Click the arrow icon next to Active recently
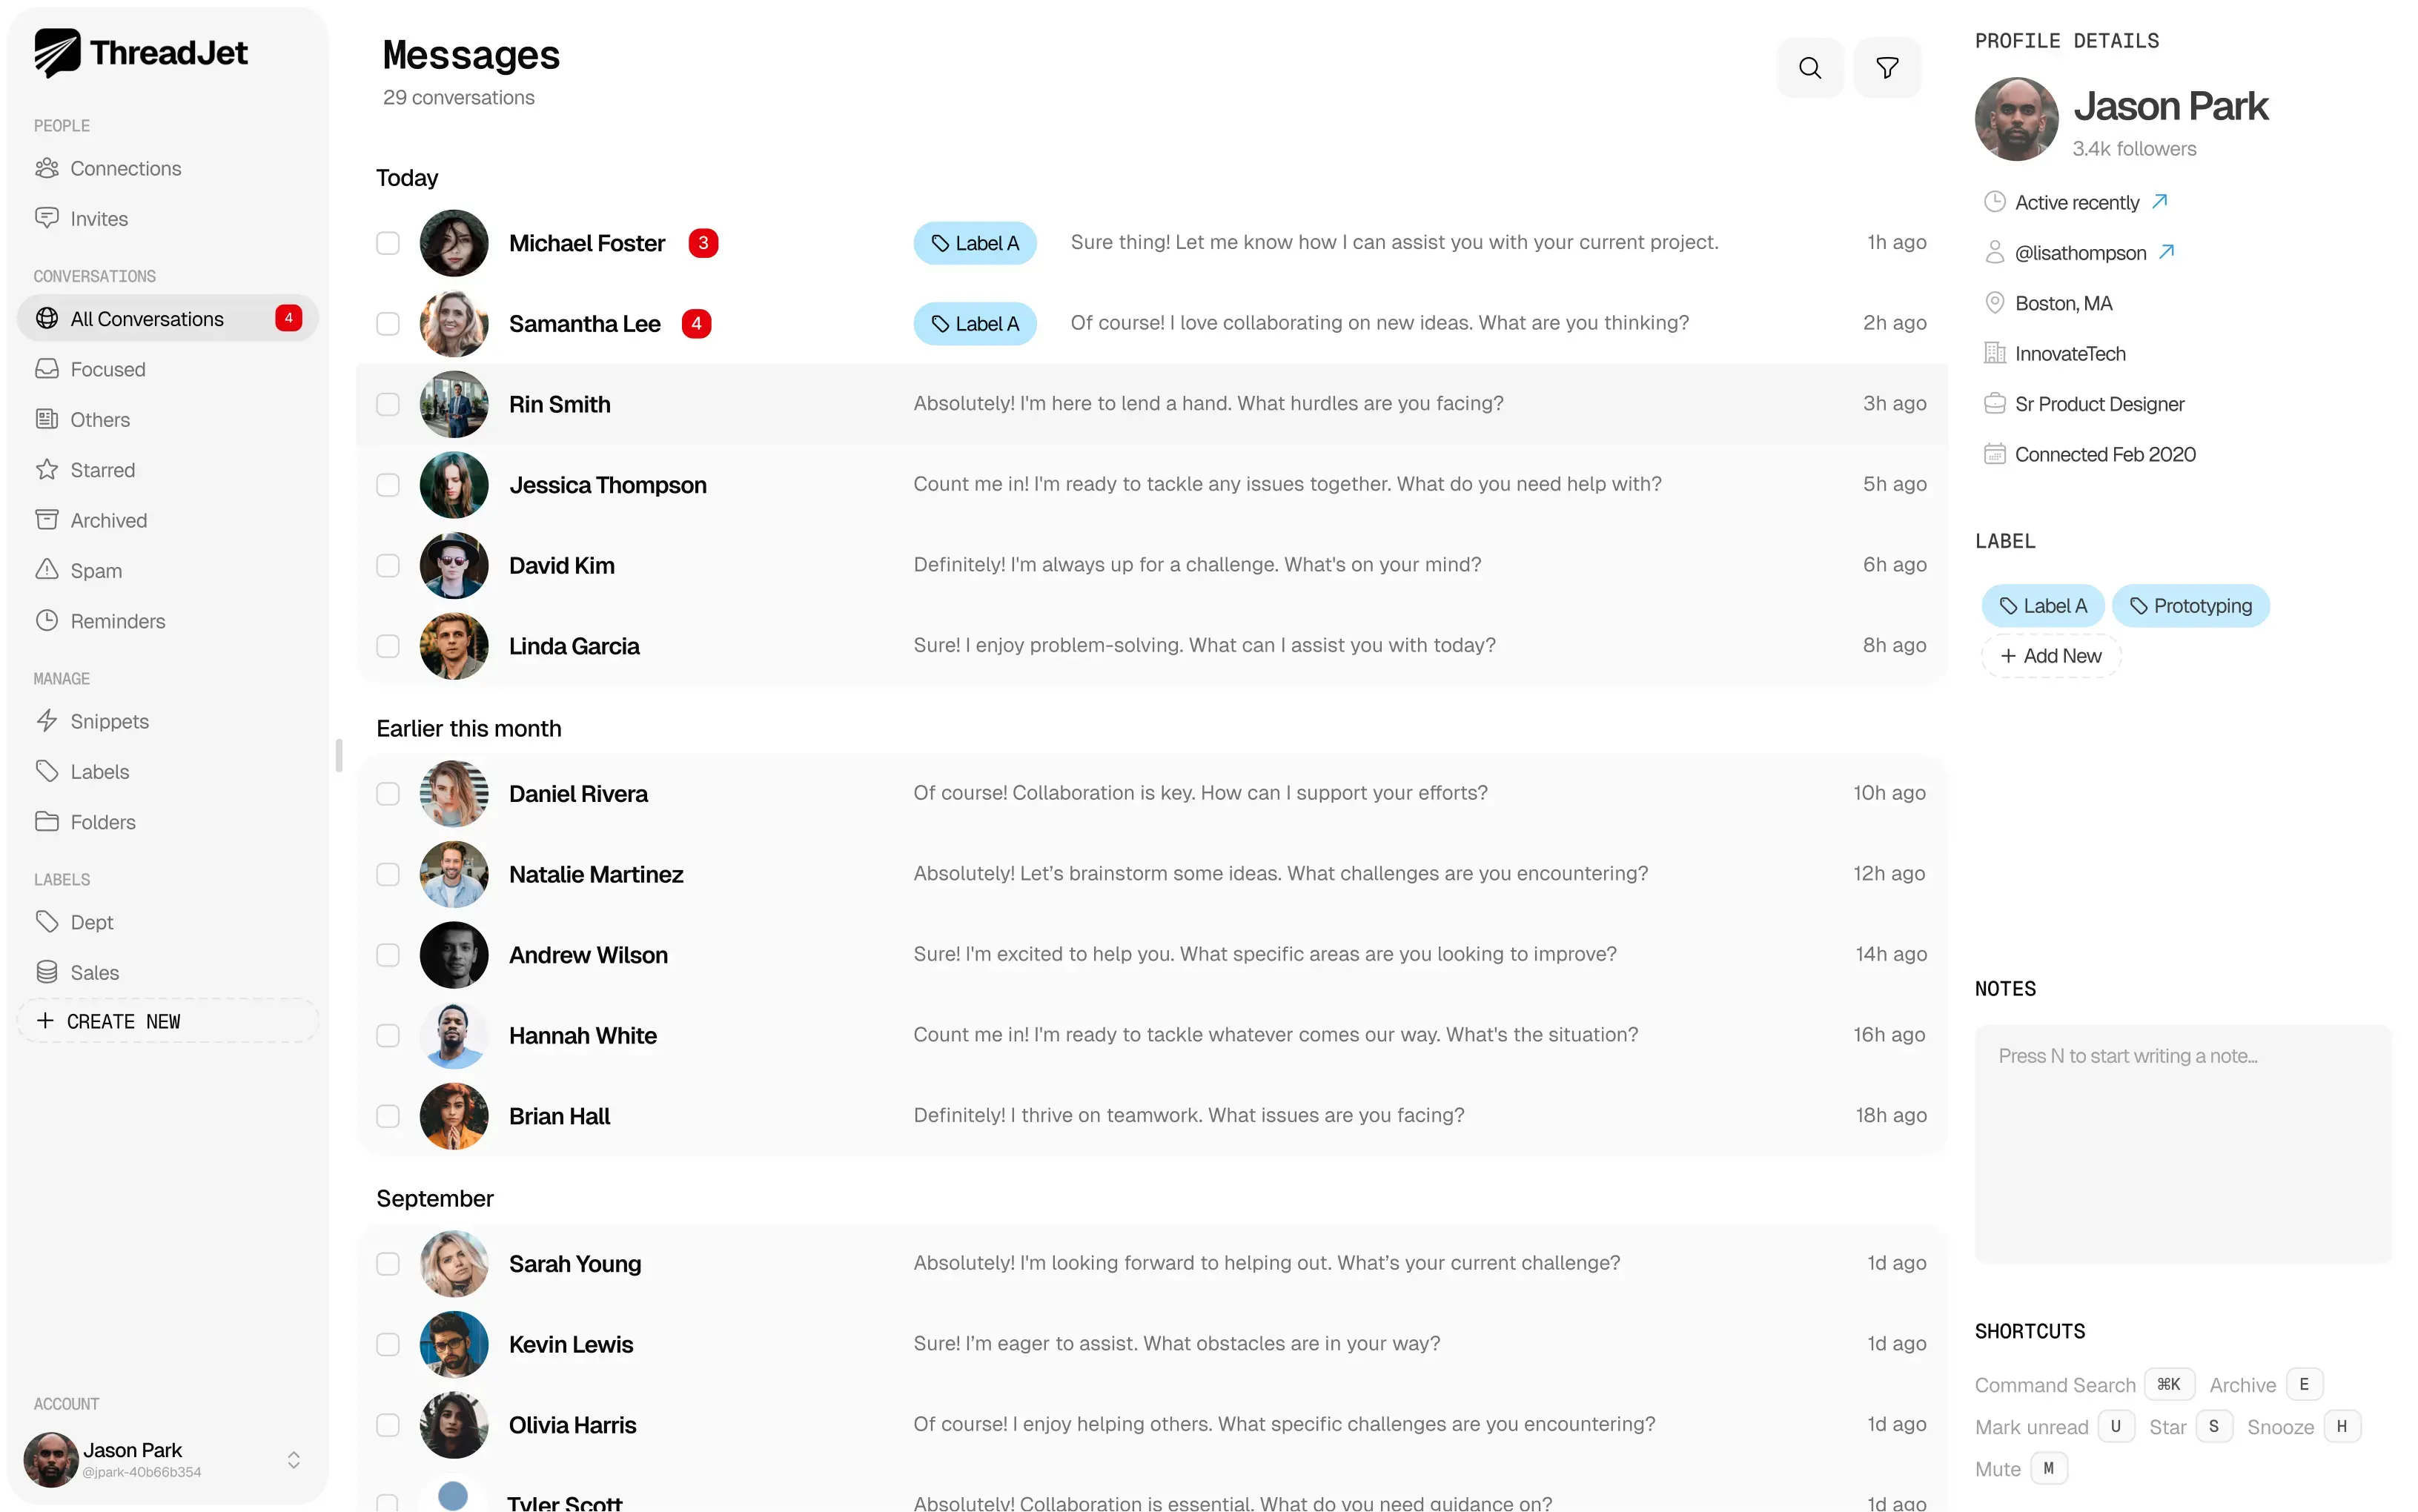The height and width of the screenshot is (1512, 2418). coord(2159,202)
